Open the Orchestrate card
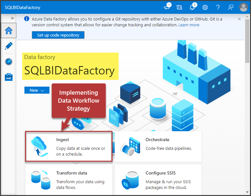This screenshot has height=196, width=251. pos(158,147)
